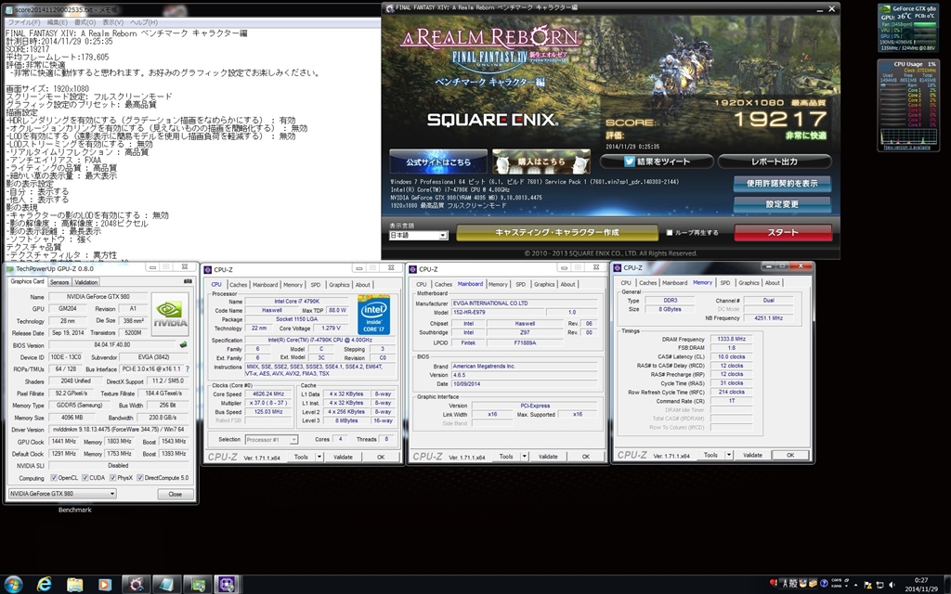This screenshot has width=951, height=594.
Task: Open Tools dropdown arrow in CPU-Z Mainboard-tab window
Action: [524, 457]
